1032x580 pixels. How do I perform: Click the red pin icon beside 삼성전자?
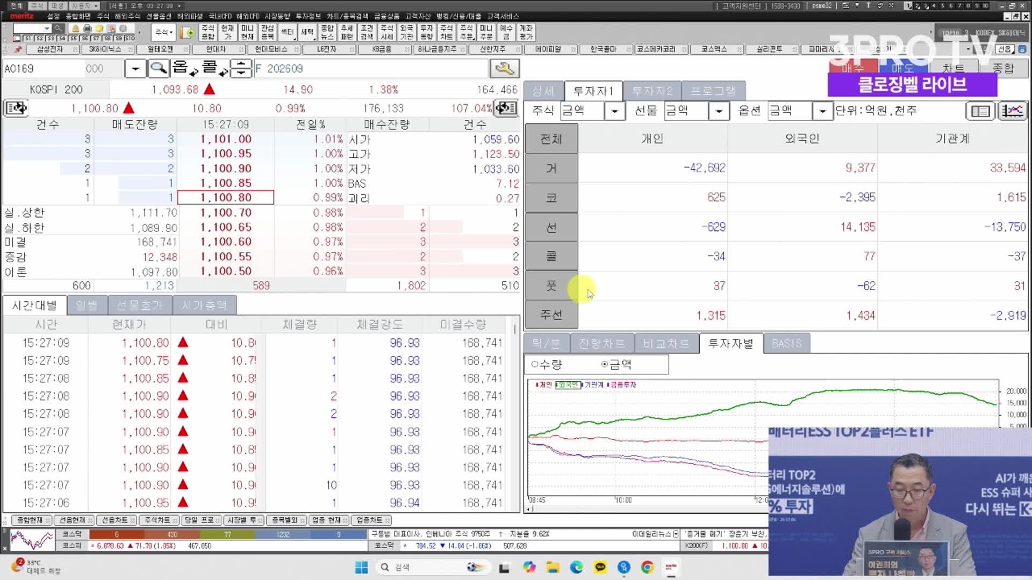(18, 49)
